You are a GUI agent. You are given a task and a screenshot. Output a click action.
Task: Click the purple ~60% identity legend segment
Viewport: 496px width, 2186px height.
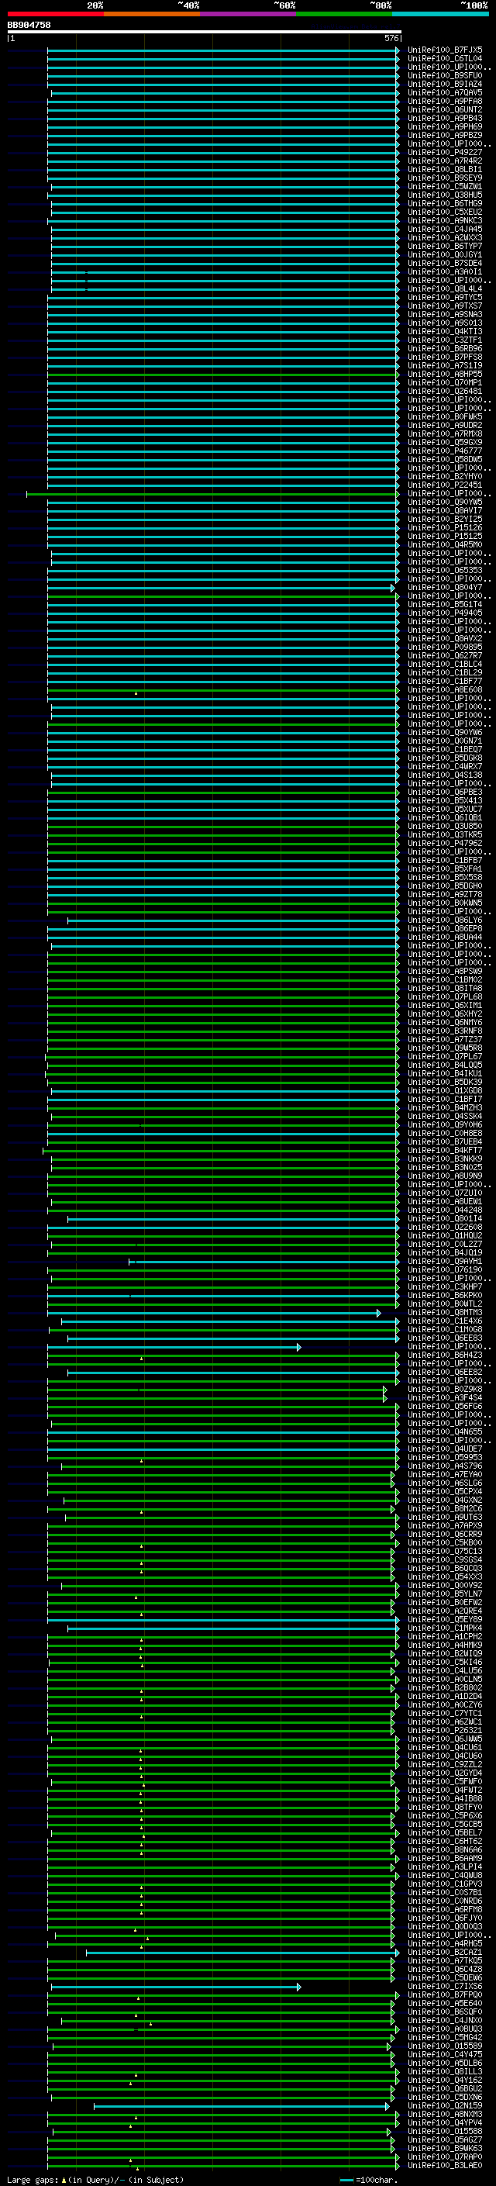pos(247,14)
